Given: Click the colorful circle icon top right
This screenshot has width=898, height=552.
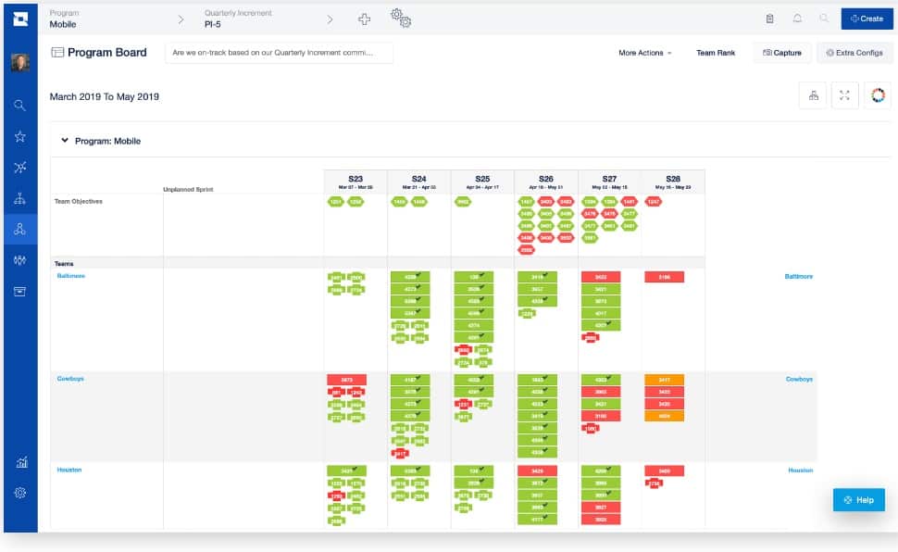Looking at the screenshot, I should tap(877, 94).
